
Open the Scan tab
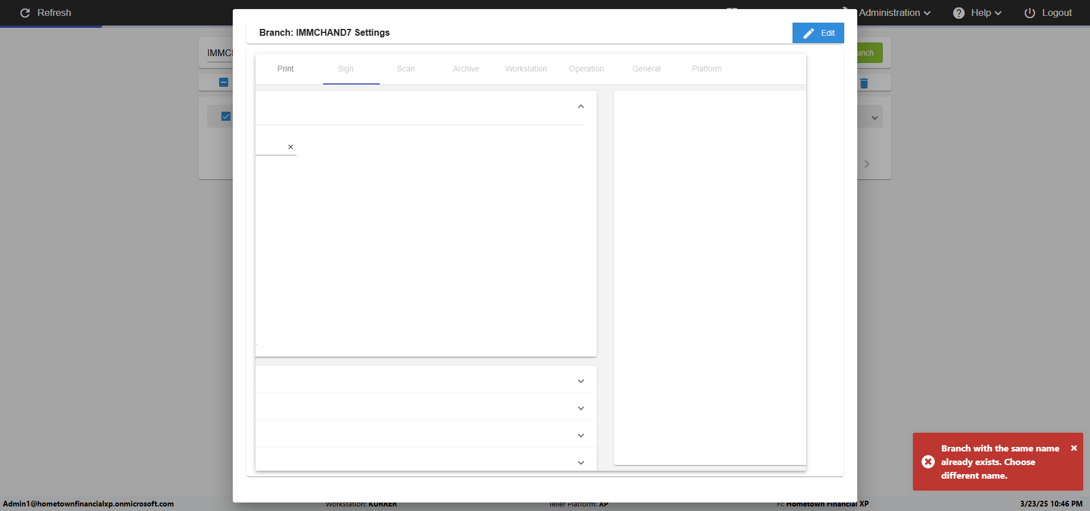point(406,69)
